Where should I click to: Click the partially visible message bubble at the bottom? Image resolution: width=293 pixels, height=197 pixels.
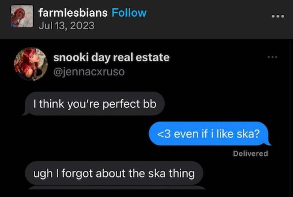(x=117, y=187)
